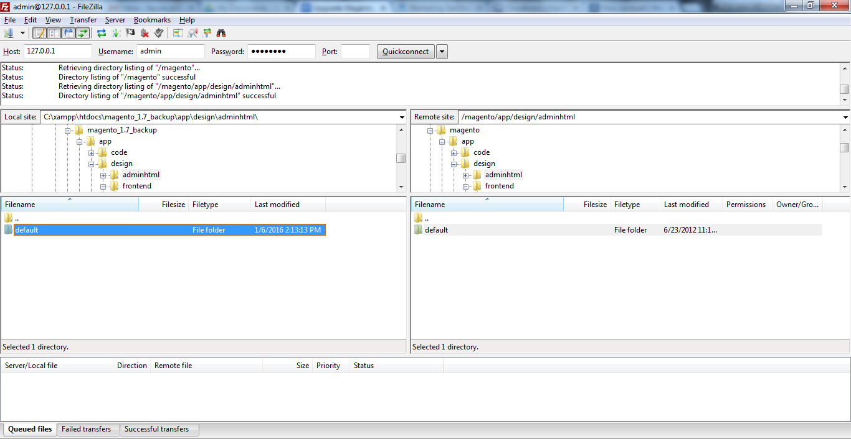Image resolution: width=851 pixels, height=439 pixels.
Task: Open the Site Manager icon
Action: 9,33
